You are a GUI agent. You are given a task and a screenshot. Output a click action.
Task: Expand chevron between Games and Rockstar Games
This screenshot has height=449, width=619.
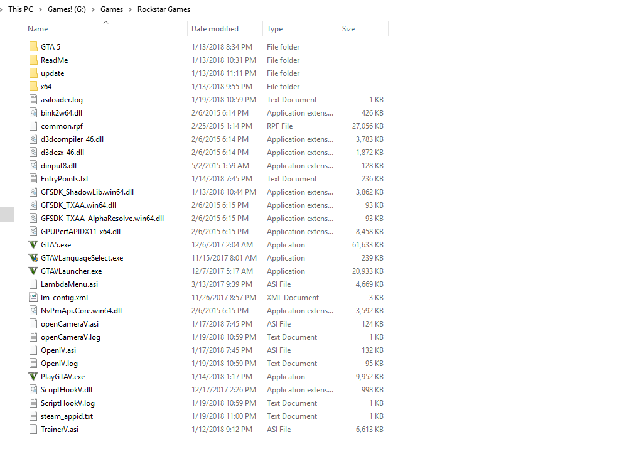[x=130, y=9]
